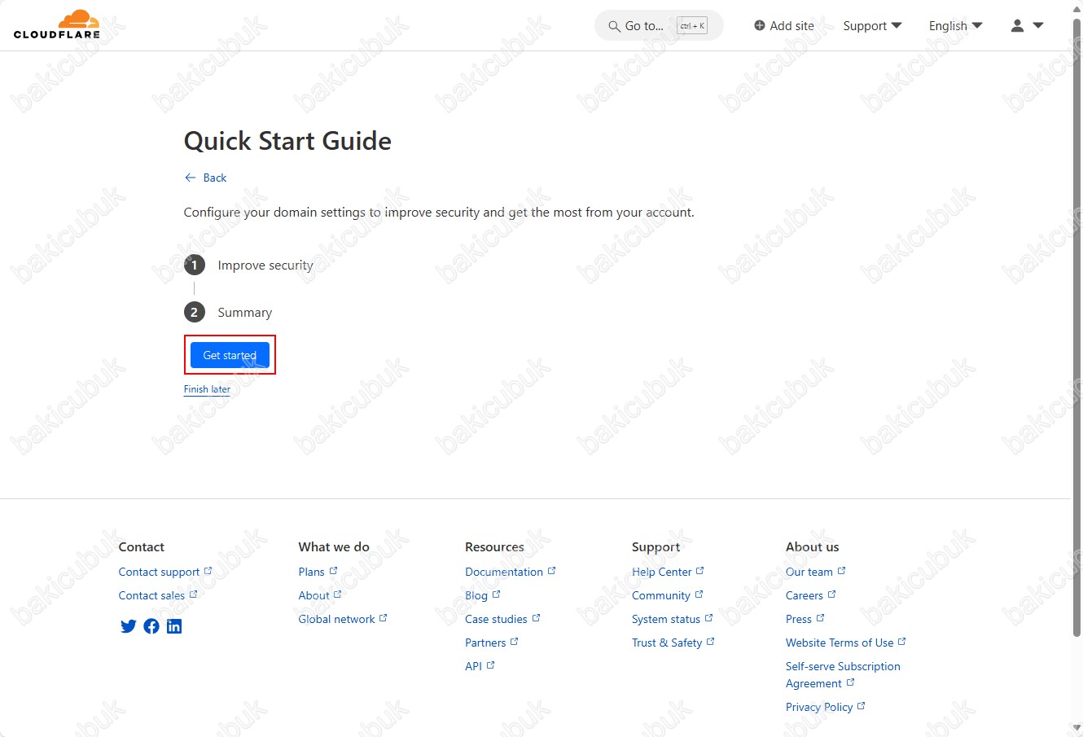
Task: Open the Careers footer link
Action: point(810,595)
